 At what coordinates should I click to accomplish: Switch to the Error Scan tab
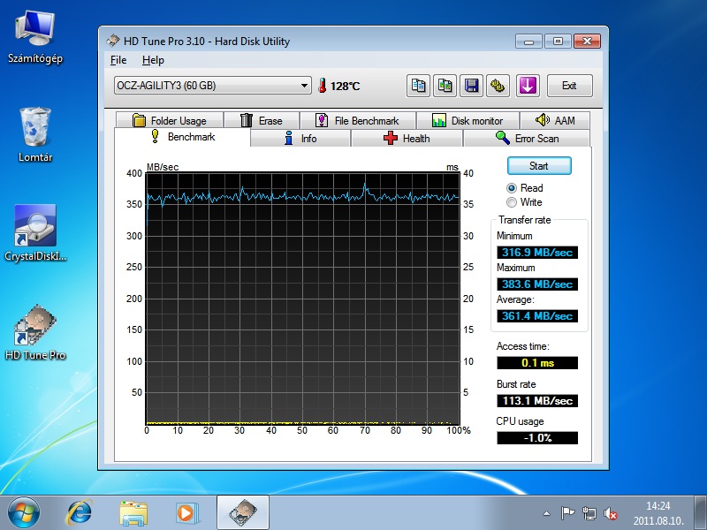tap(527, 139)
